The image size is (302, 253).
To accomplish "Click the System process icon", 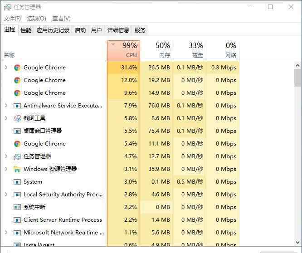I will [x=17, y=182].
